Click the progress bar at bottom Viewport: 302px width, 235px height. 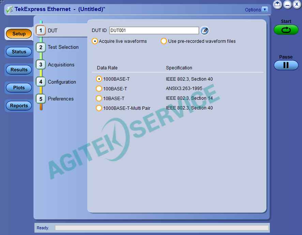tap(162, 228)
